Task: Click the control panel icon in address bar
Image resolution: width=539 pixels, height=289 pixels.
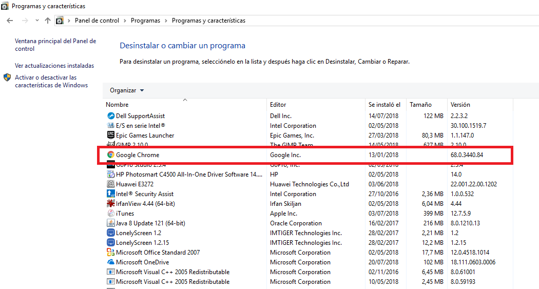Action: [x=60, y=21]
